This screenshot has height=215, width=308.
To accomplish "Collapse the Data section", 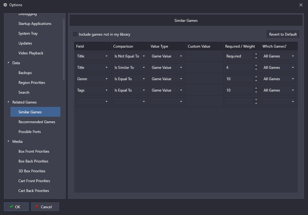I will click(x=8, y=63).
